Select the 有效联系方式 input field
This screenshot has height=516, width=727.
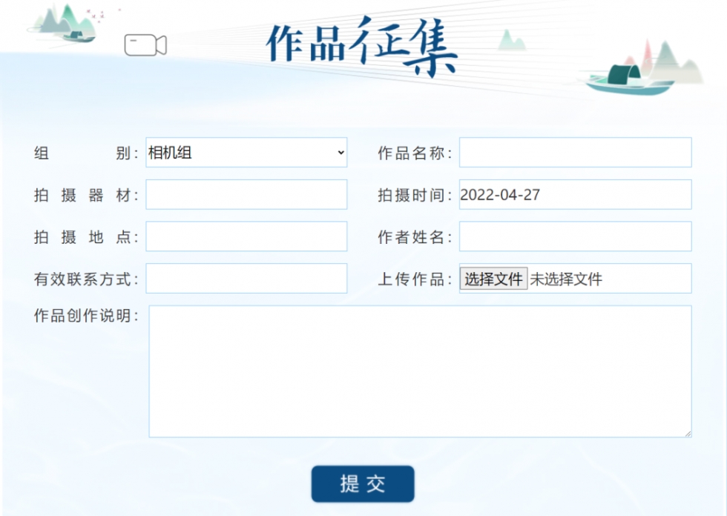(x=246, y=279)
